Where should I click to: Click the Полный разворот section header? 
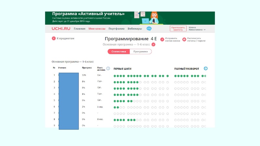point(187,69)
